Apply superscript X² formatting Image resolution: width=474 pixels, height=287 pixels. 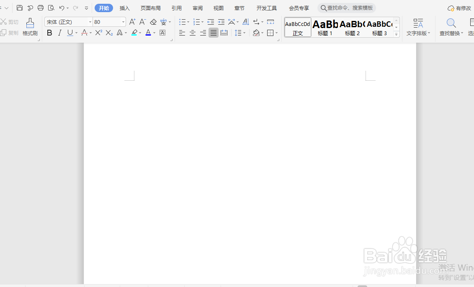pos(98,33)
